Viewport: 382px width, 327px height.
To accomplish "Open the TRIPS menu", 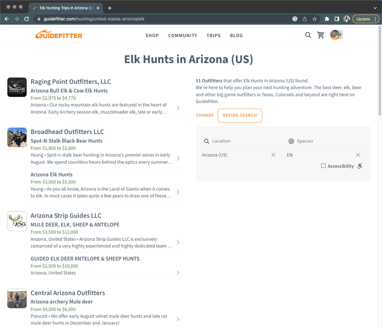I will (x=214, y=35).
